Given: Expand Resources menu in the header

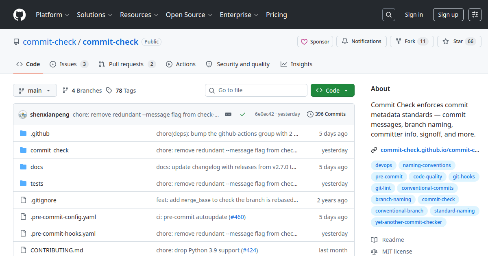Looking at the screenshot, I should [139, 15].
